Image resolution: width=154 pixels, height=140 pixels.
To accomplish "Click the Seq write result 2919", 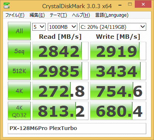I will 118,51.
